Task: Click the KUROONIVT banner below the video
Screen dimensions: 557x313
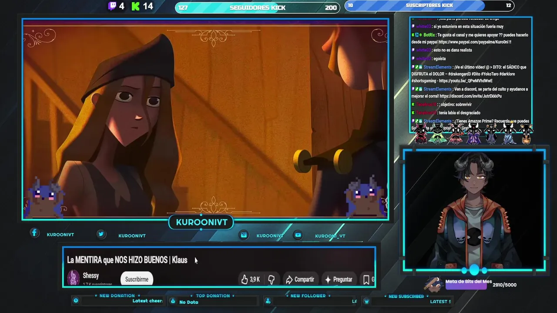Action: click(x=201, y=222)
